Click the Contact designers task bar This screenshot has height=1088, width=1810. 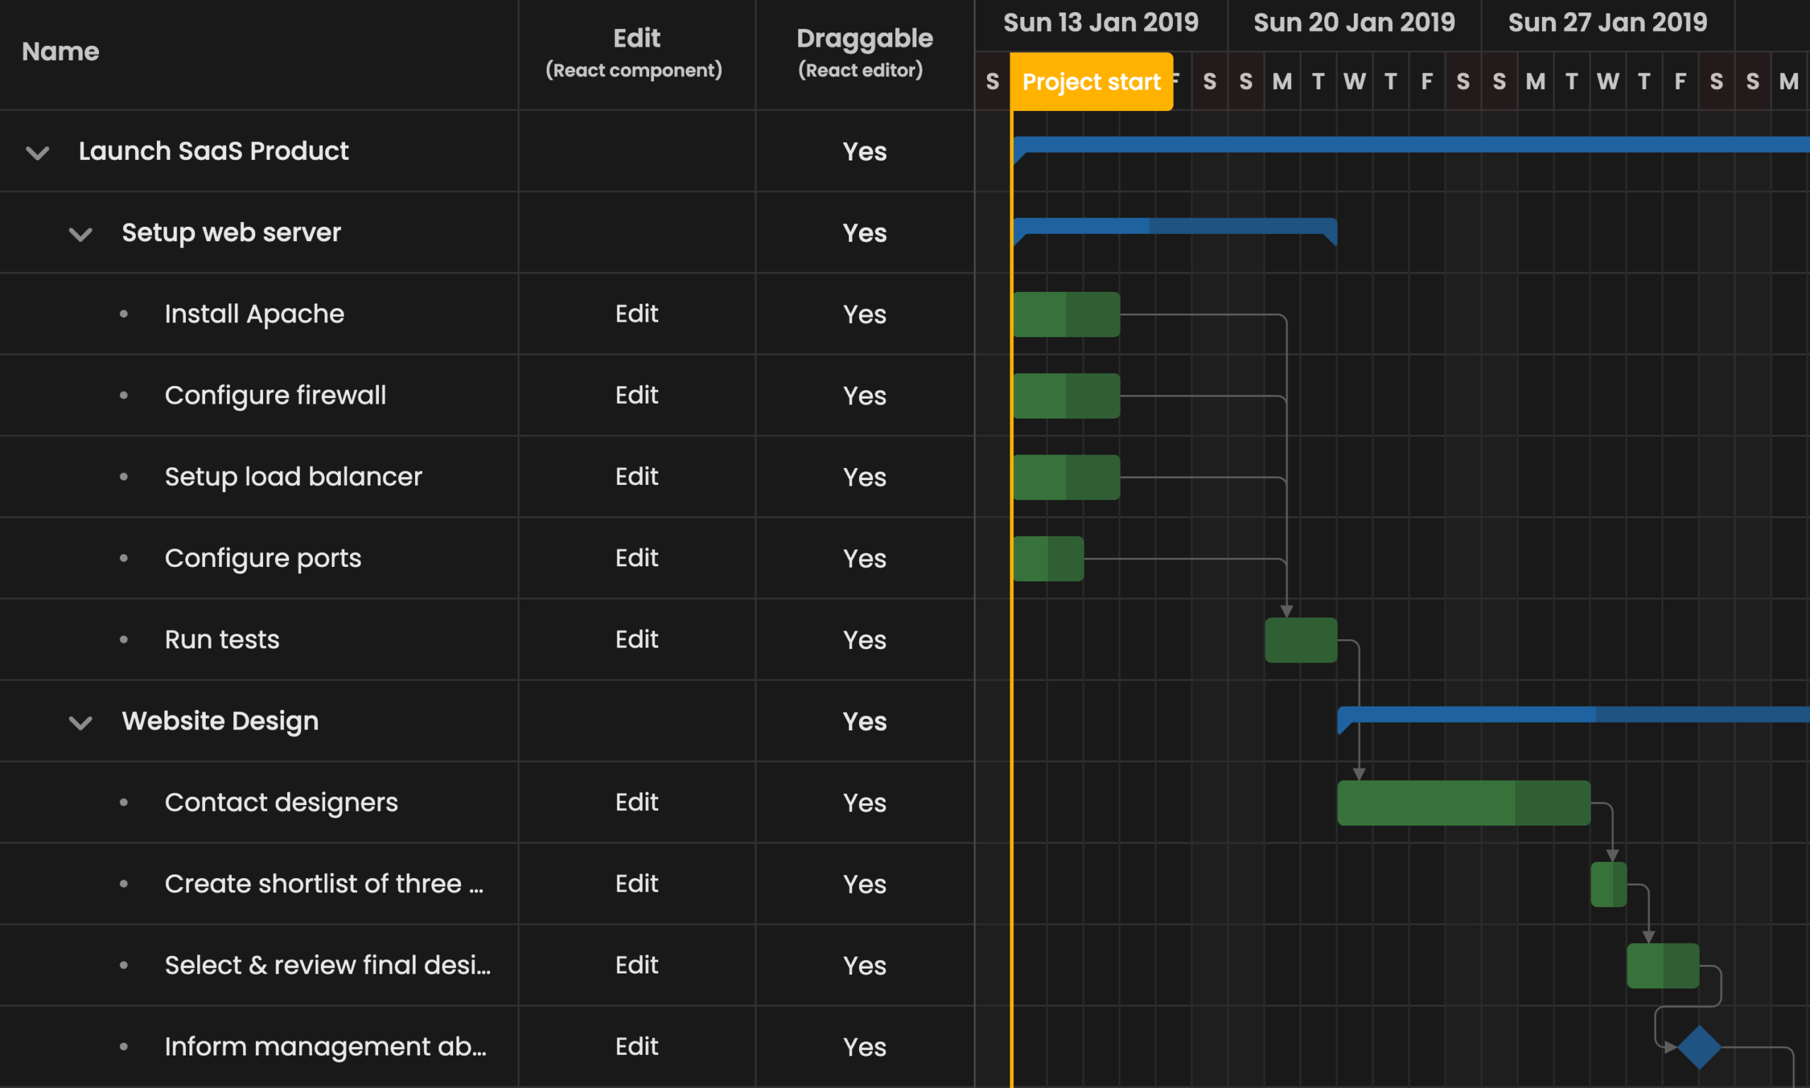[x=1463, y=803]
